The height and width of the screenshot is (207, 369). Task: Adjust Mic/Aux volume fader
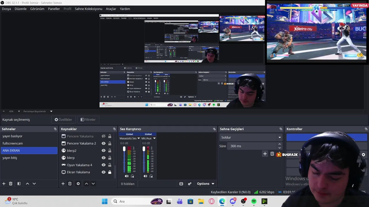point(144,149)
